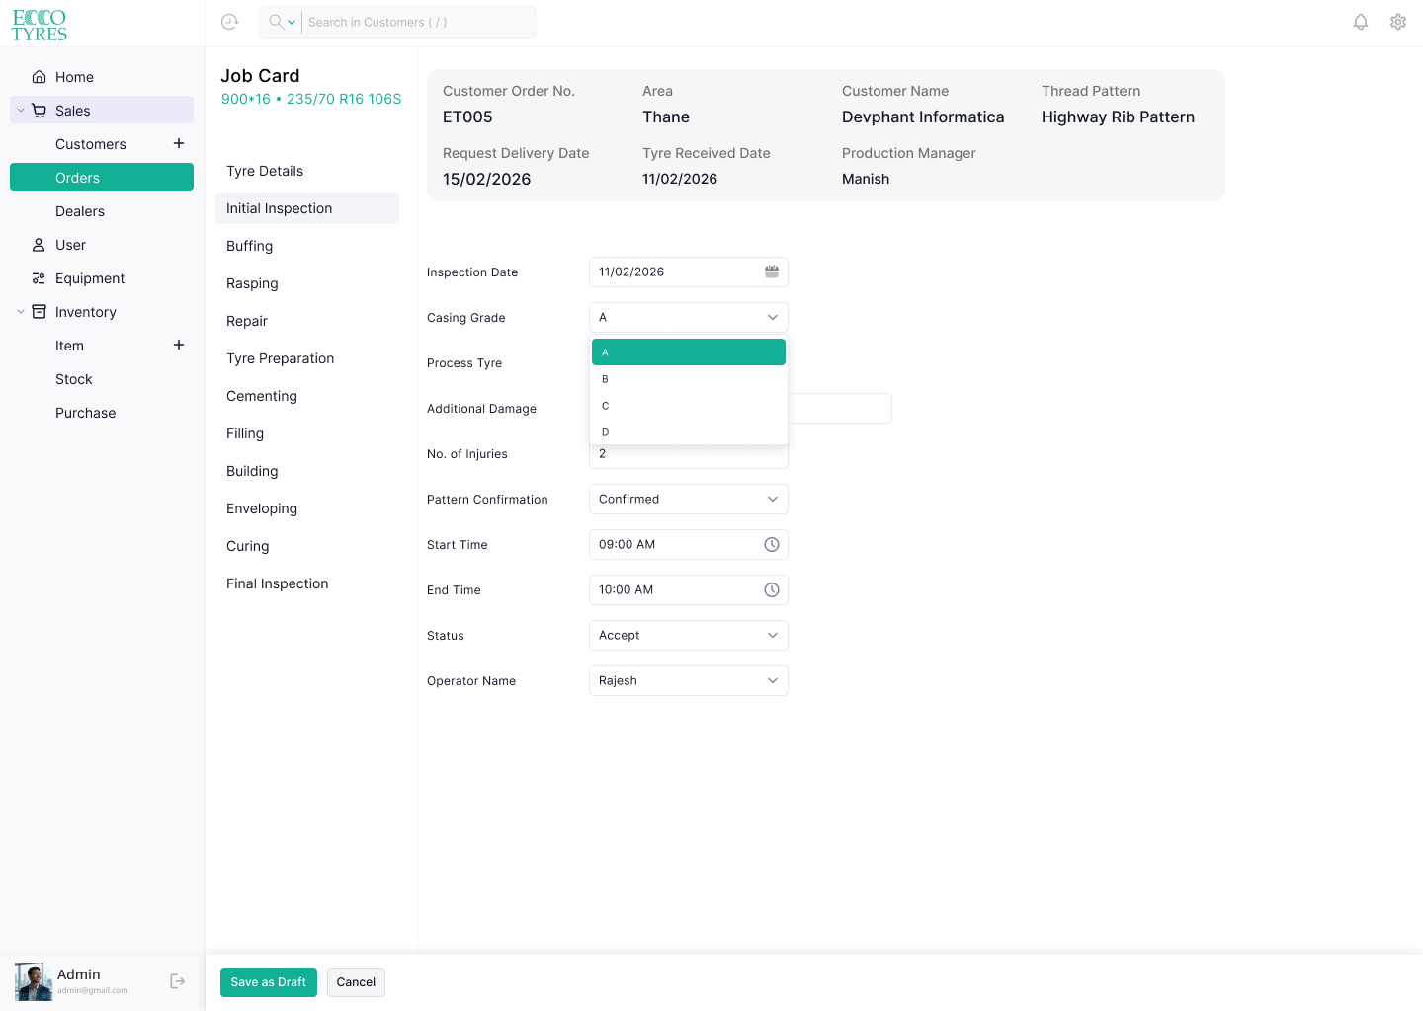Open the Inspection Date calendar icon
The width and height of the screenshot is (1423, 1011).
[772, 272]
